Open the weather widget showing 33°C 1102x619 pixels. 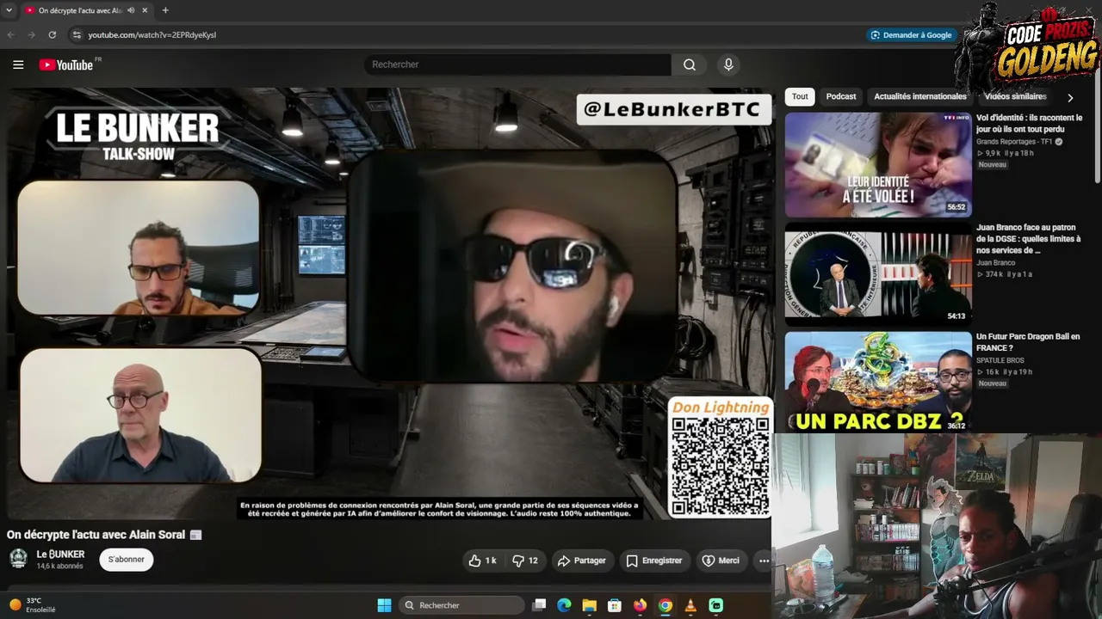click(x=33, y=605)
